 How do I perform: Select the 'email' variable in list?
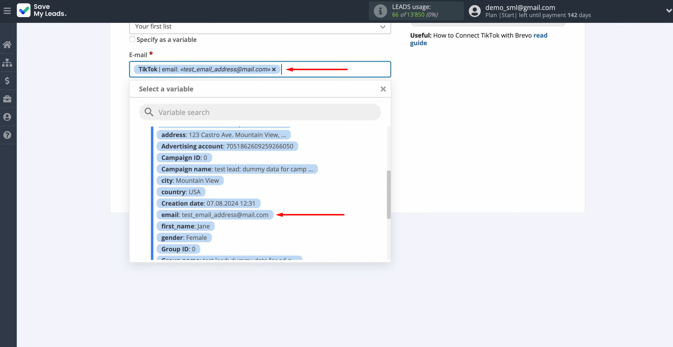pyautogui.click(x=215, y=215)
